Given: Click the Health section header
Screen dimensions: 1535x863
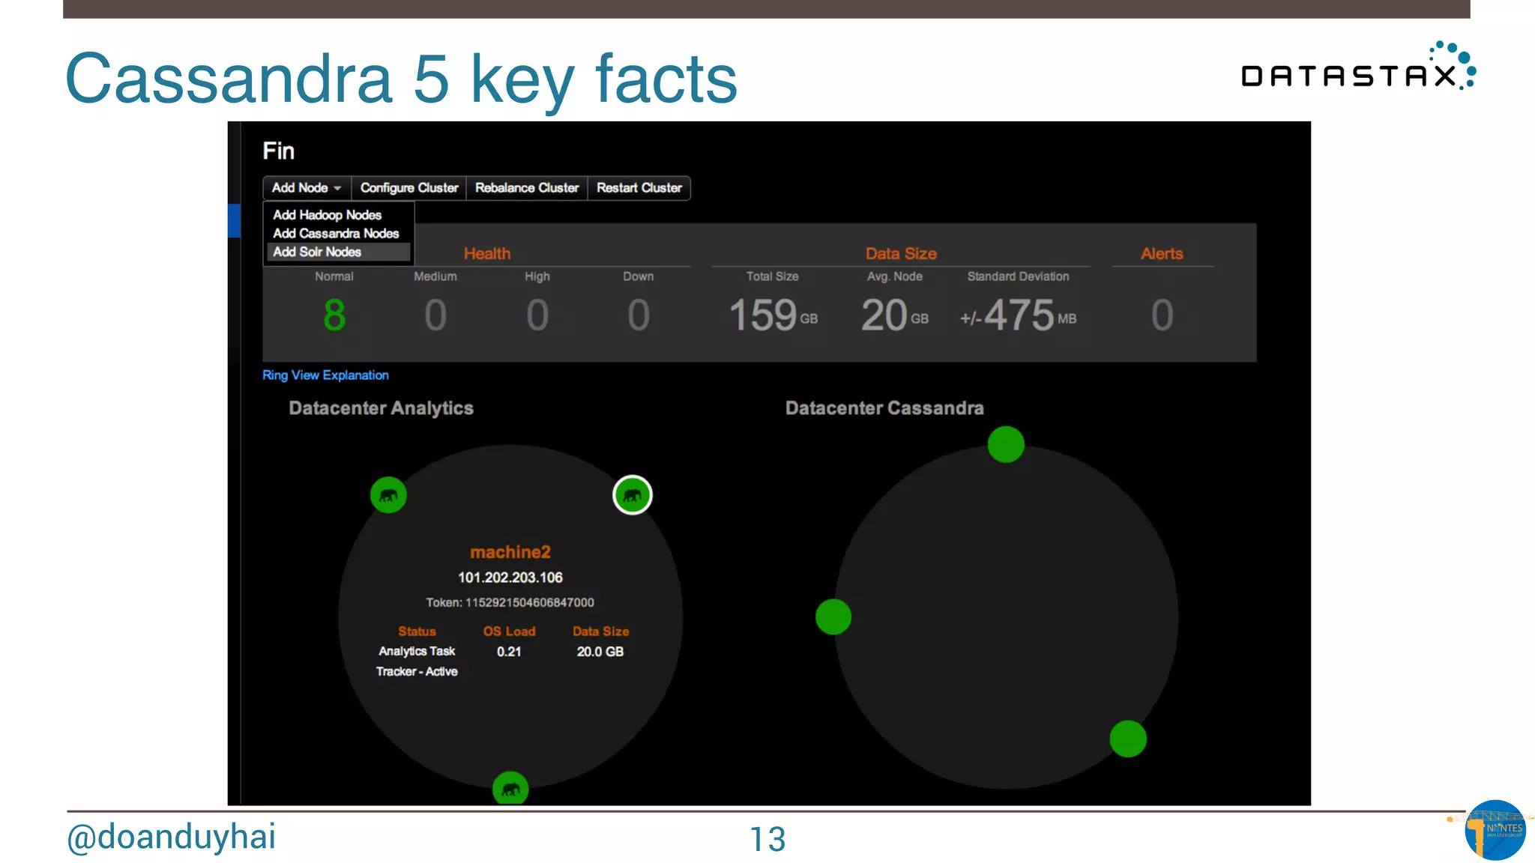Looking at the screenshot, I should point(487,254).
